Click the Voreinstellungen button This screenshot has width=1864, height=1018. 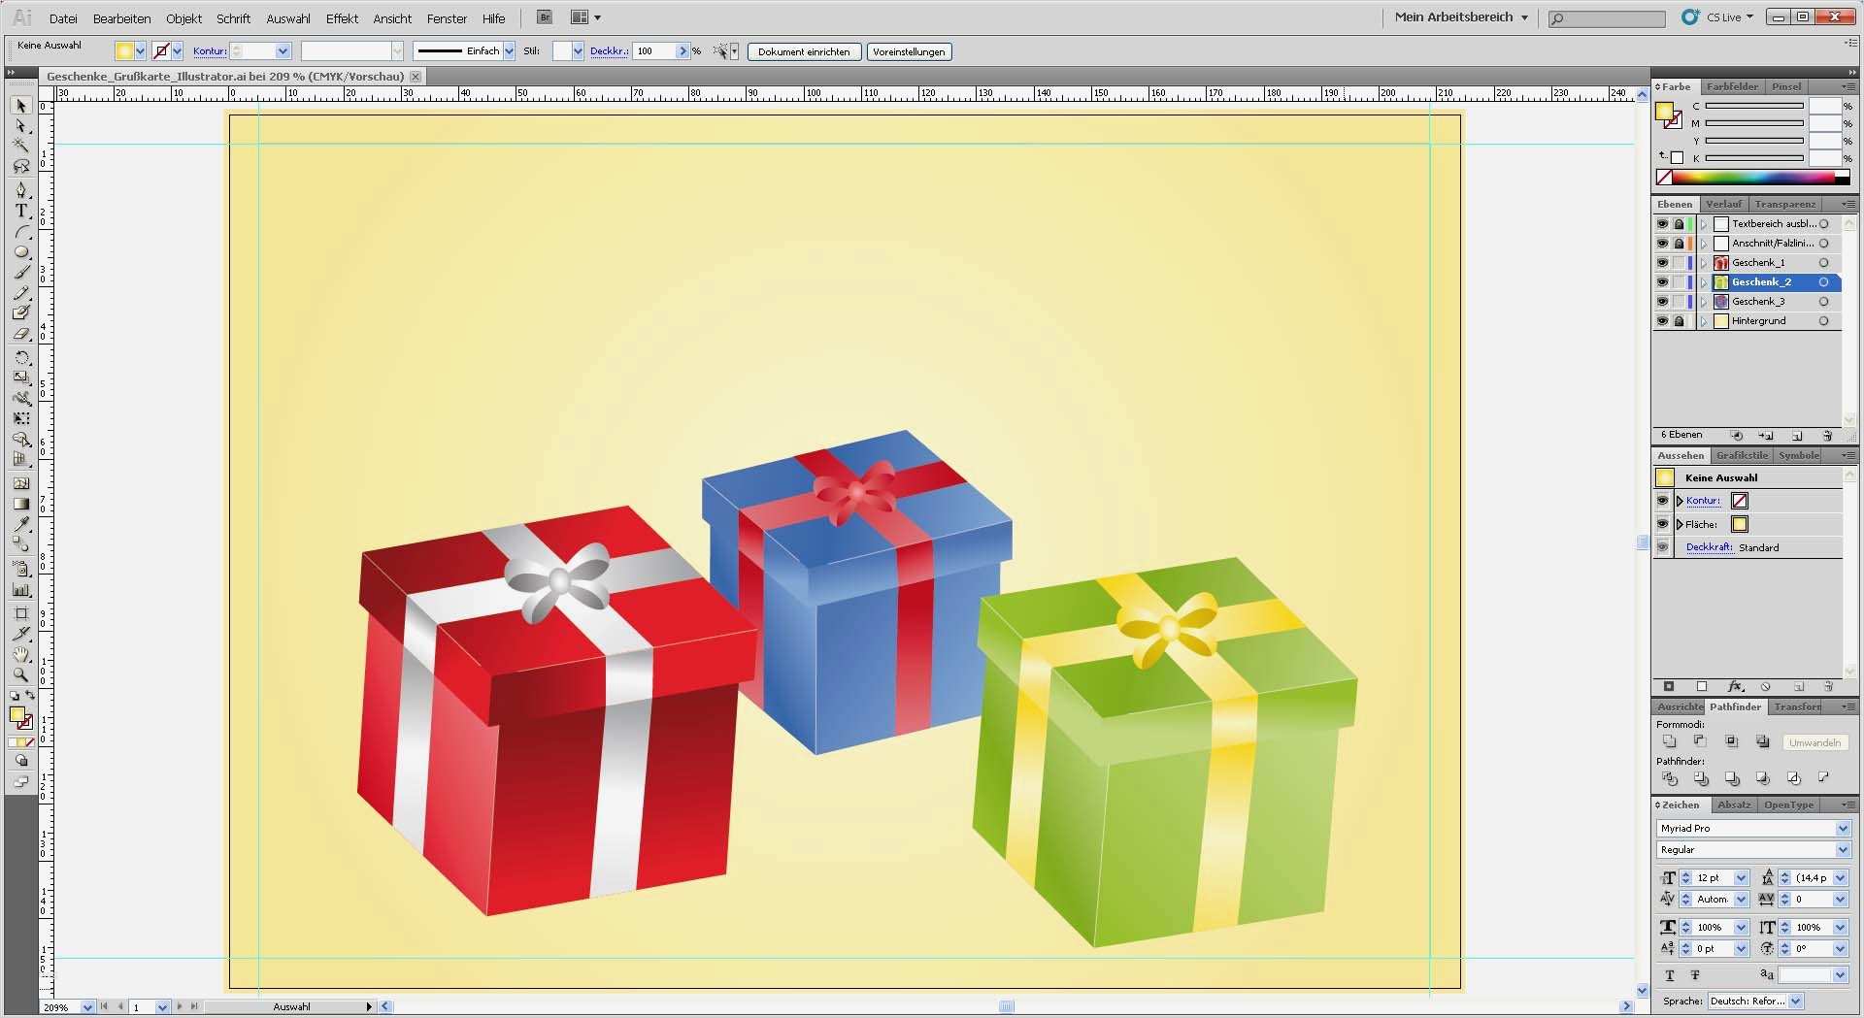pyautogui.click(x=909, y=52)
